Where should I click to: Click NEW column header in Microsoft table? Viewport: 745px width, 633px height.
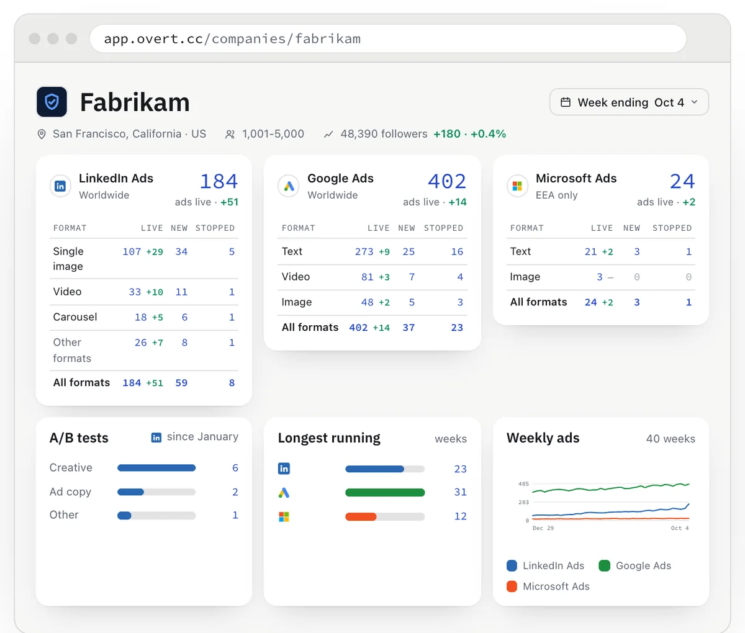click(631, 228)
